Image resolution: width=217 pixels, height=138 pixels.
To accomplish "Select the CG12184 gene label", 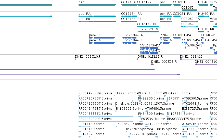I will point(128,2).
